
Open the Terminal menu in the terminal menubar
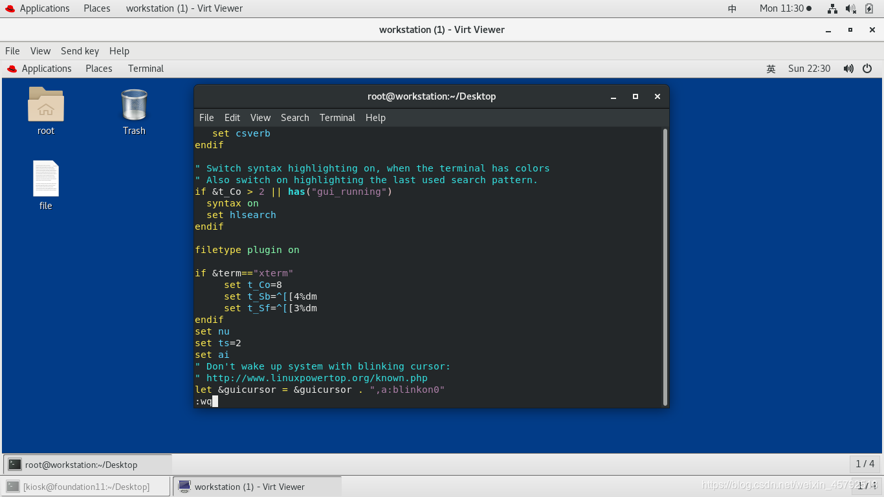tap(337, 118)
